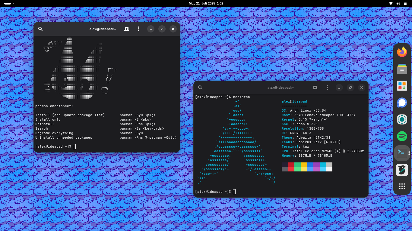
Task: Open the calendar from the clock 'Mo., 21. Juli 2025 1:02'
Action: click(206, 4)
